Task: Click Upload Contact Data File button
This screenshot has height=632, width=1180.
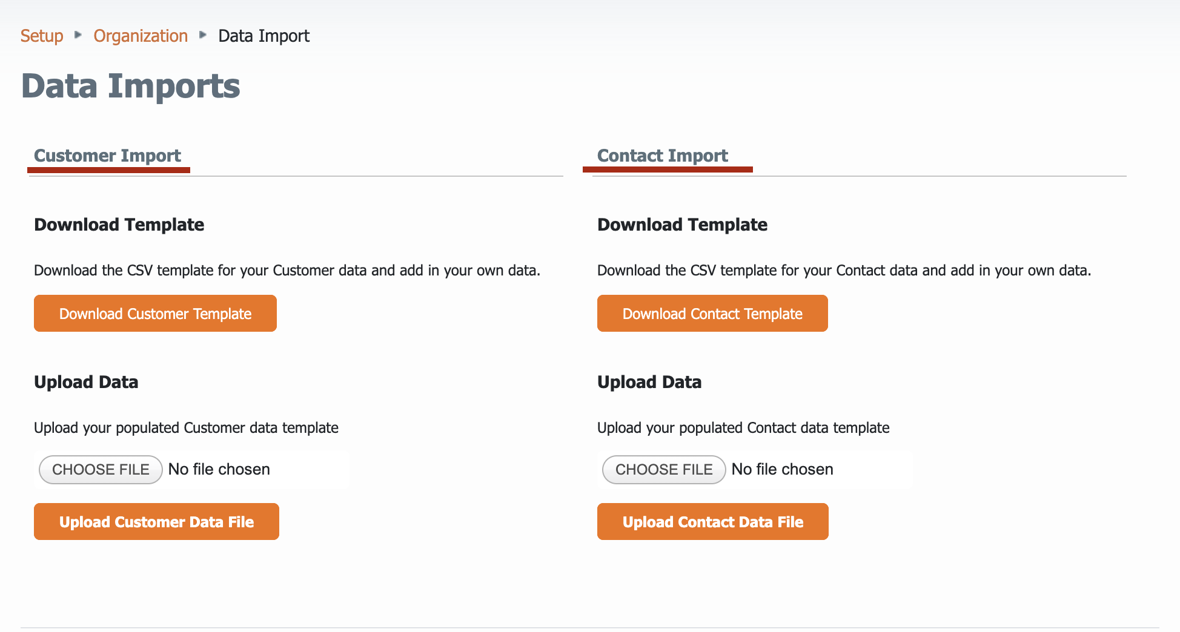Action: coord(713,522)
